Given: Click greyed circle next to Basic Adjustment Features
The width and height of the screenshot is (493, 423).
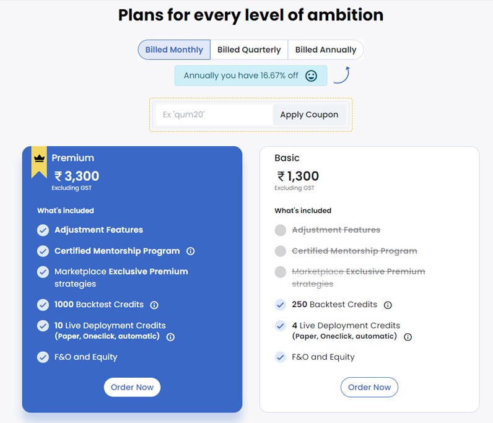Looking at the screenshot, I should (x=281, y=230).
